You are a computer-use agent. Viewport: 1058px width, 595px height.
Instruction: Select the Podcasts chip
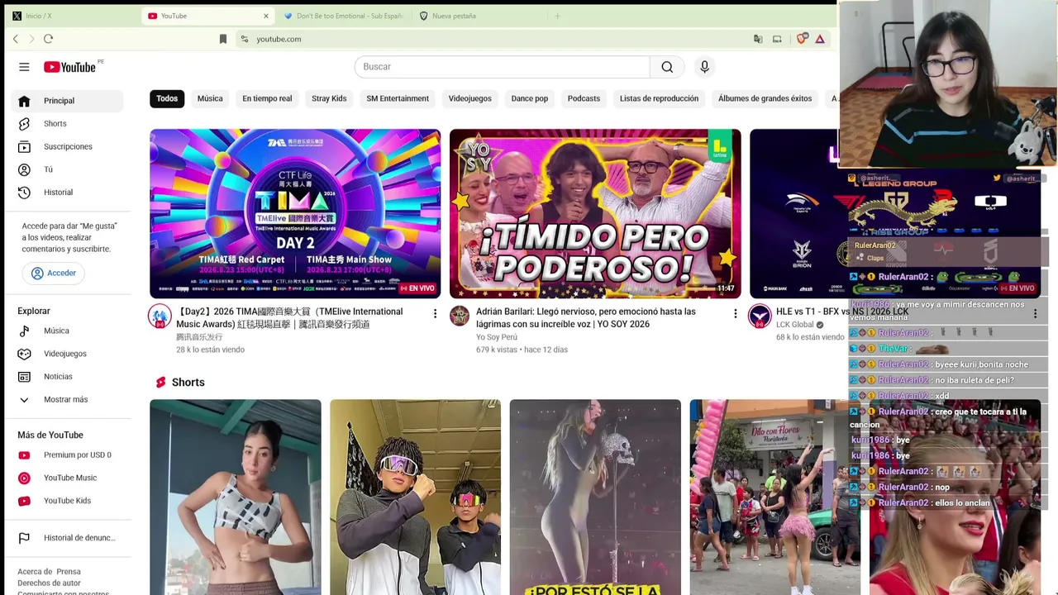pos(584,98)
